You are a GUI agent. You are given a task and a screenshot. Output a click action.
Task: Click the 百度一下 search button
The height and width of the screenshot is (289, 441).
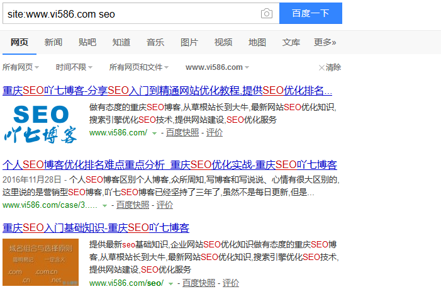[310, 13]
